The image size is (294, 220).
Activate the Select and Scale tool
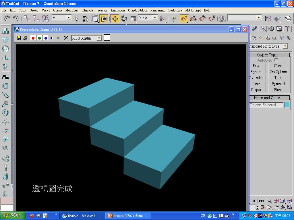[x=133, y=19]
